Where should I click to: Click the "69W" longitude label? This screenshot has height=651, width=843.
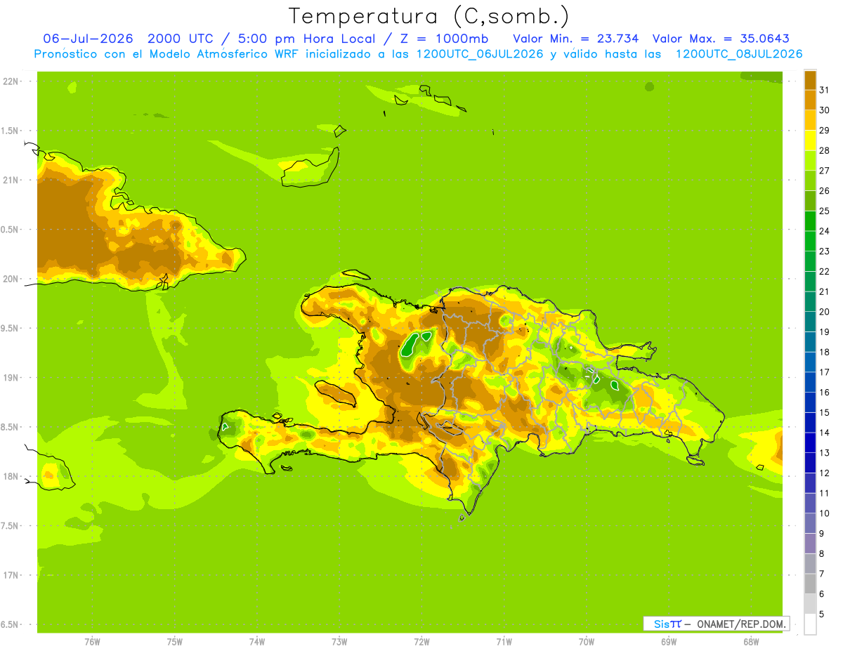click(669, 642)
